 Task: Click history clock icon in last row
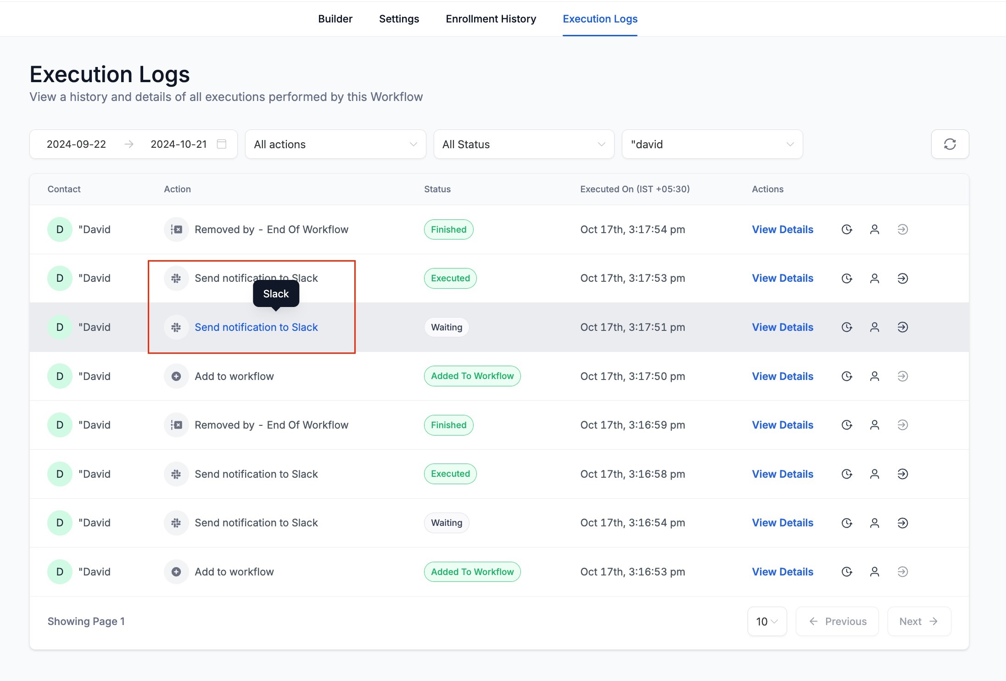847,572
